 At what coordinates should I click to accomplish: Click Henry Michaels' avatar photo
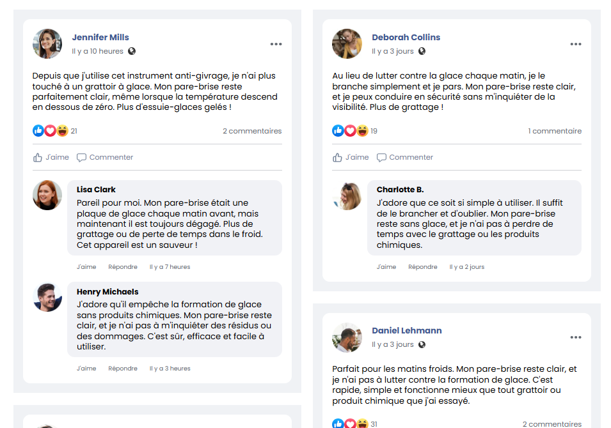coord(47,297)
